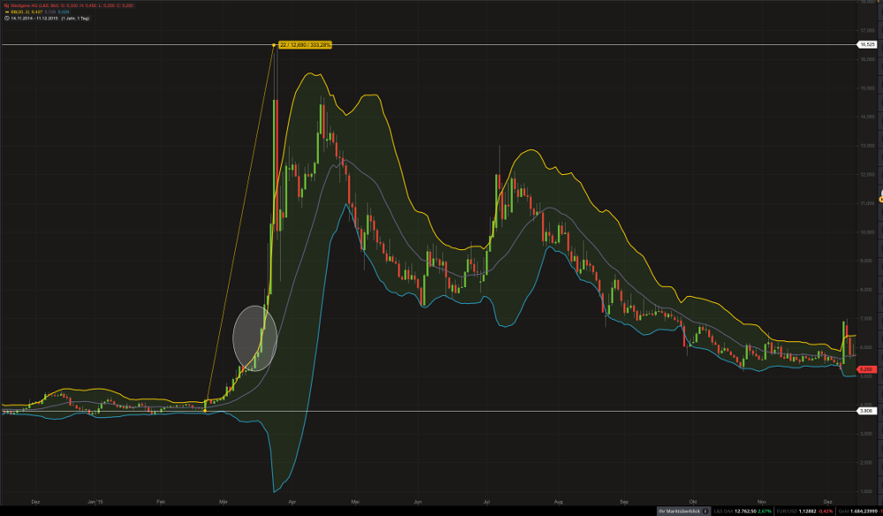Open the Gold ticker entry
Screen dimensions: 883x516
point(859,511)
